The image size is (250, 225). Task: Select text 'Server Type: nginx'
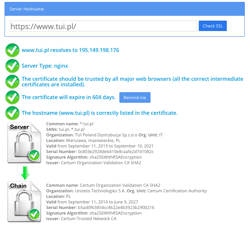pos(45,66)
